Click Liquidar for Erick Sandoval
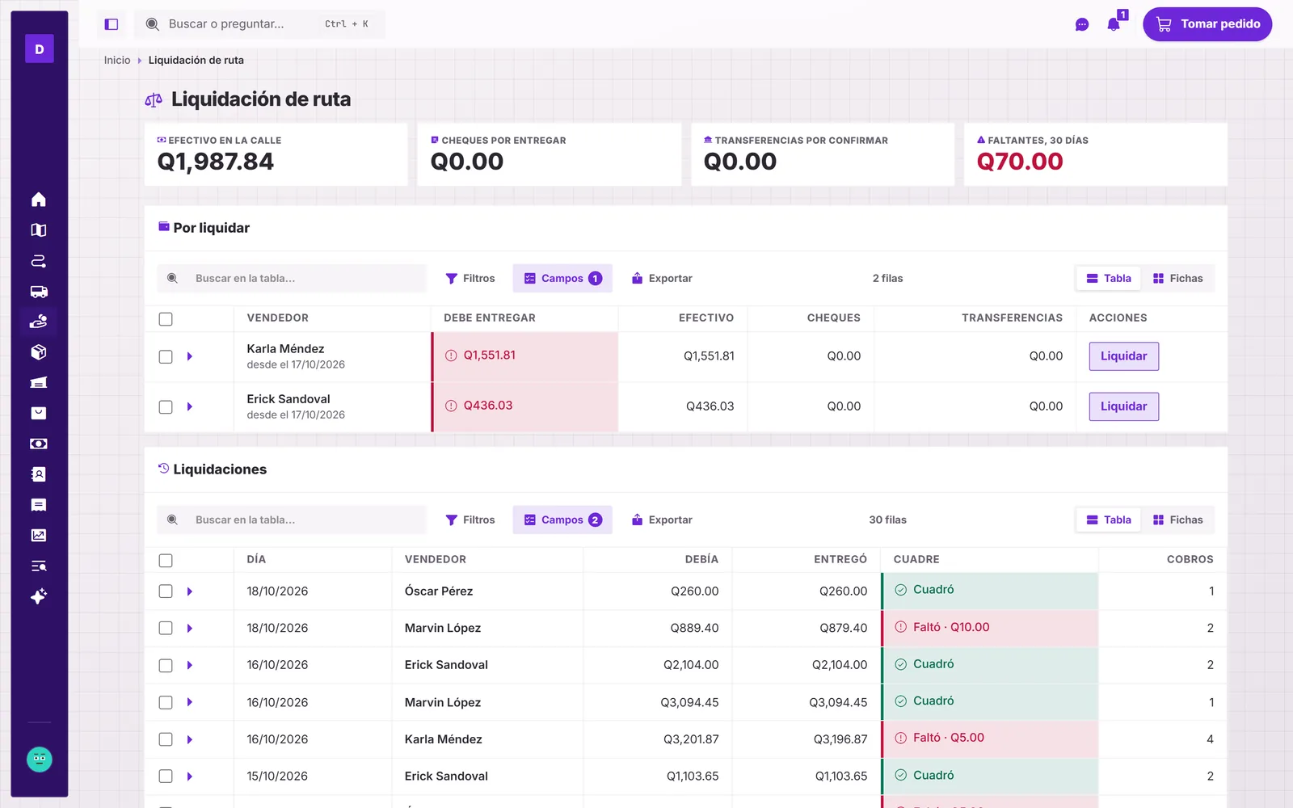 click(x=1123, y=406)
